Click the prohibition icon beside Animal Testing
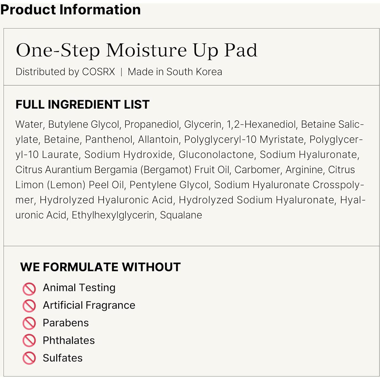380x380 pixels. coord(29,289)
